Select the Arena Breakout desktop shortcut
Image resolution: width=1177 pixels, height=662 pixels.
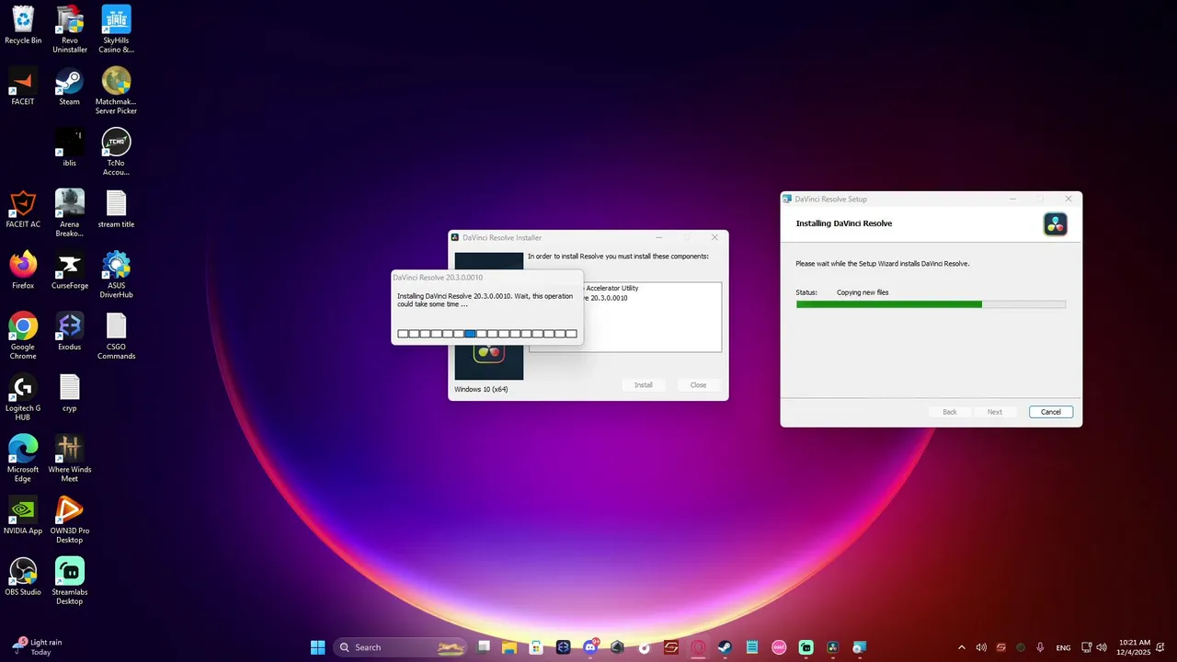pyautogui.click(x=70, y=213)
